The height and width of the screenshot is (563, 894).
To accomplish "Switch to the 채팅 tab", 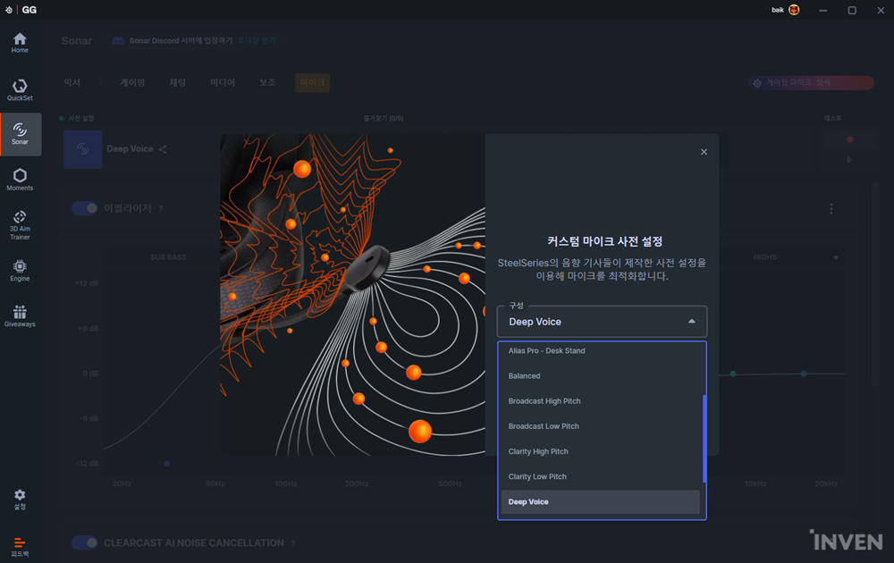I will [x=177, y=82].
